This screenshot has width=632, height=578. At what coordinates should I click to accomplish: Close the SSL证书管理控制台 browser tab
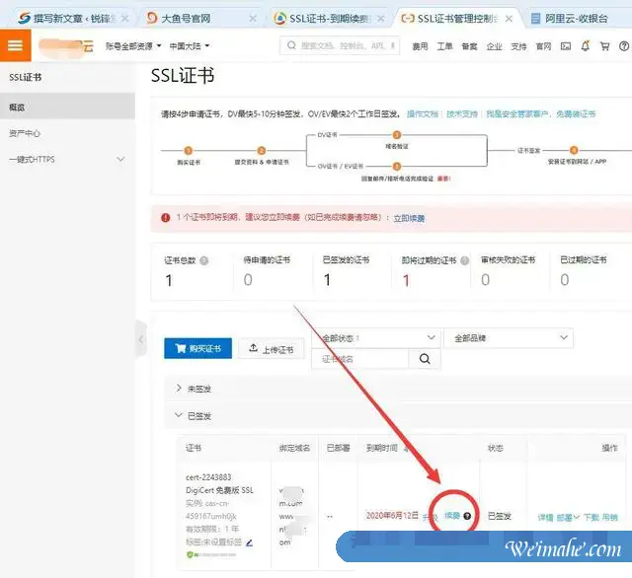coord(509,19)
